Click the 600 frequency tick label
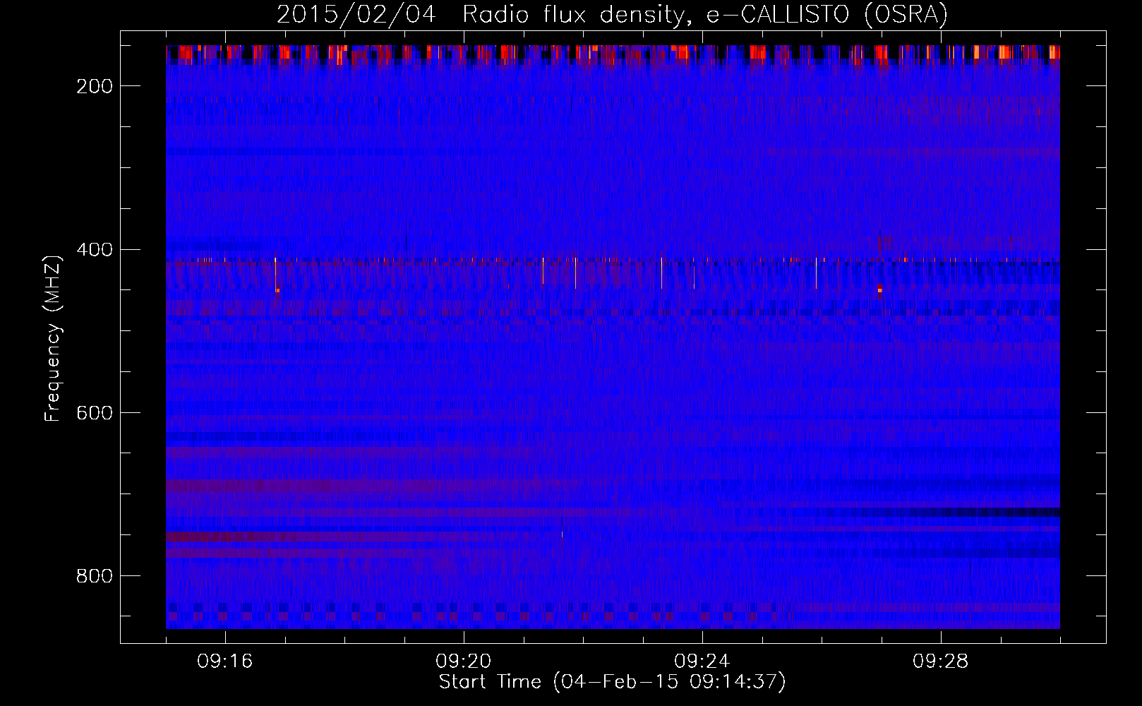The image size is (1142, 706). 94,413
